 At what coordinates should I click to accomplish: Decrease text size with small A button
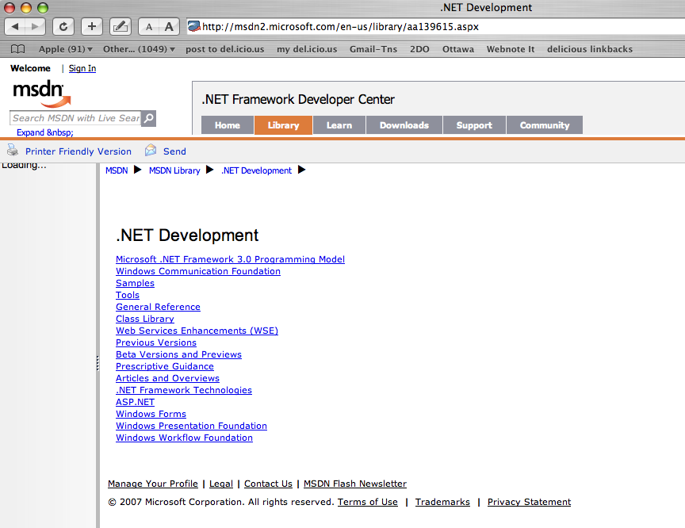pyautogui.click(x=148, y=27)
